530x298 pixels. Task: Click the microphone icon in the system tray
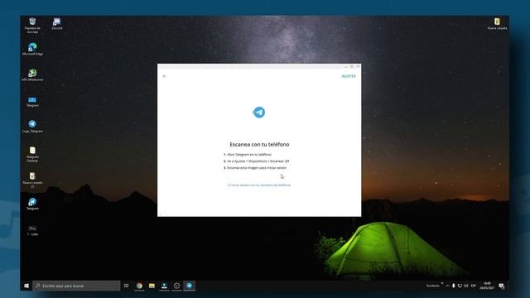(454, 286)
